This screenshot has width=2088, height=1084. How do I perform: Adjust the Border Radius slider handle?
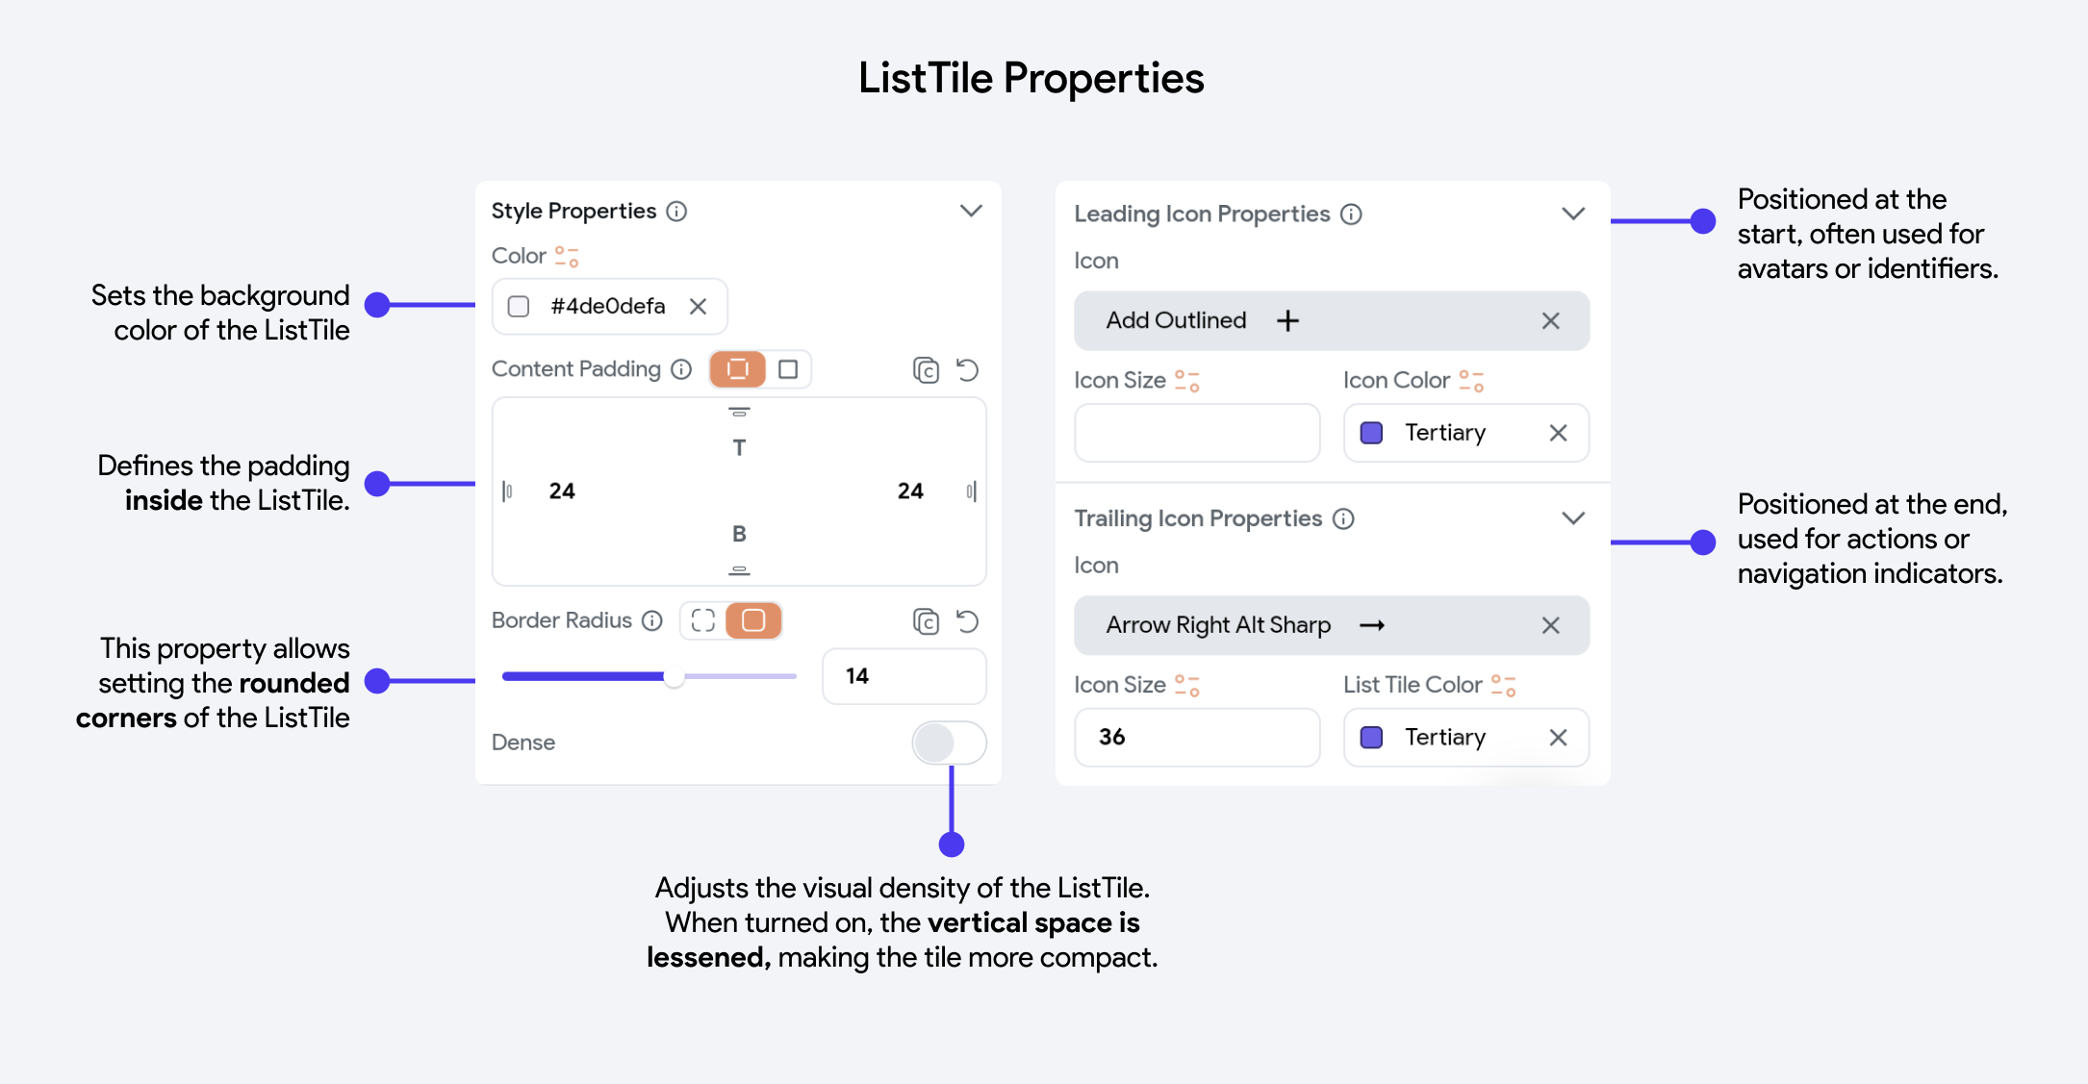coord(674,676)
